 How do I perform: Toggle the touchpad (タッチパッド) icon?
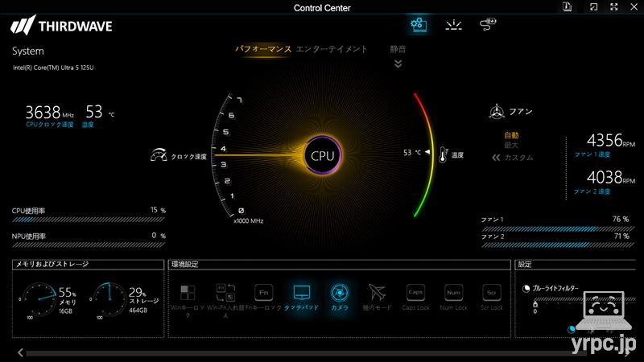pos(301,293)
